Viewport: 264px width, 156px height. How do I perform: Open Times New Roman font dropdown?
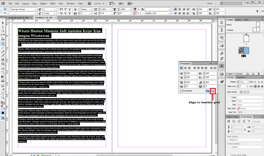[x=36, y=9]
